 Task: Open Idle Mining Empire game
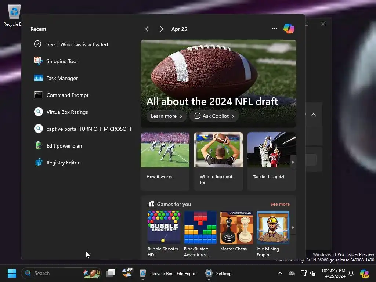point(273,234)
